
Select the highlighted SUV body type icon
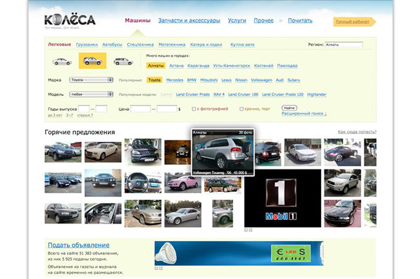click(x=92, y=61)
